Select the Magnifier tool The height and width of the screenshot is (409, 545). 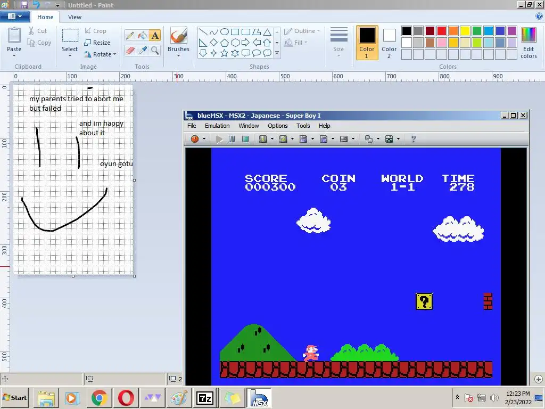pyautogui.click(x=155, y=51)
